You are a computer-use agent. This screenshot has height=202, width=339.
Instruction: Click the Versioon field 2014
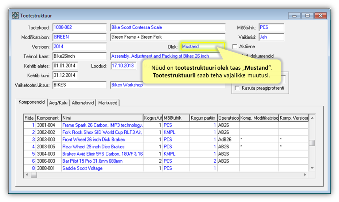click(x=79, y=47)
